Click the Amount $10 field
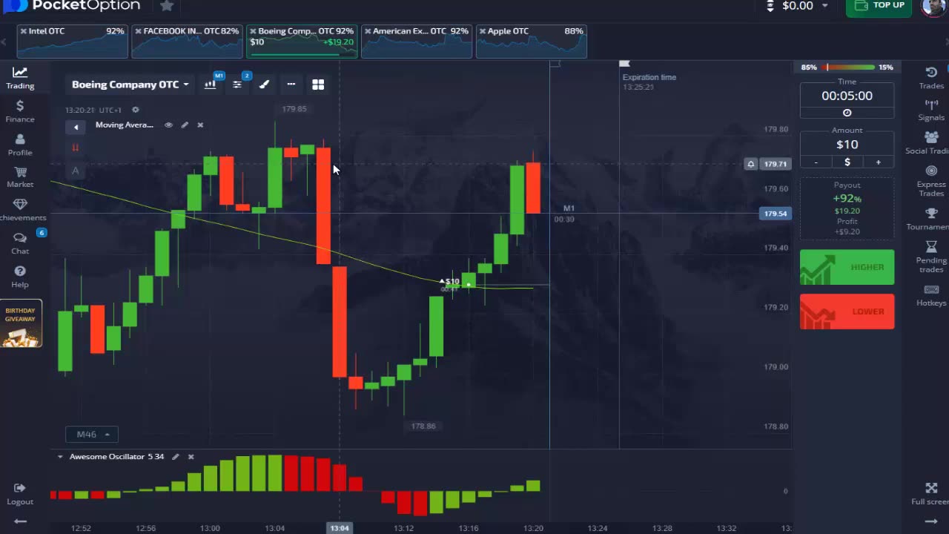The image size is (949, 534). click(847, 145)
